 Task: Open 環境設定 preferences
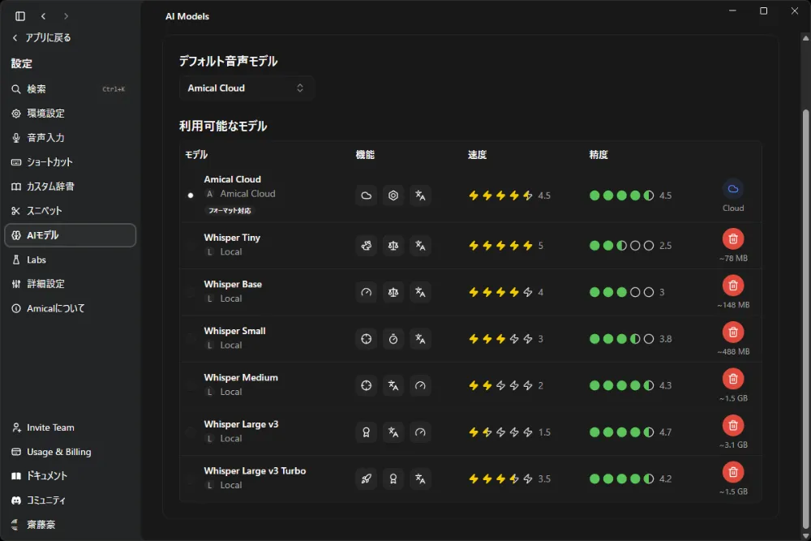[x=70, y=114]
